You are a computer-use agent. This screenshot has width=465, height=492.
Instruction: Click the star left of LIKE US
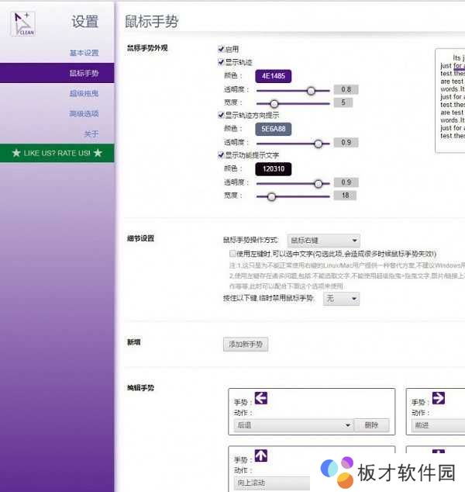(x=16, y=153)
